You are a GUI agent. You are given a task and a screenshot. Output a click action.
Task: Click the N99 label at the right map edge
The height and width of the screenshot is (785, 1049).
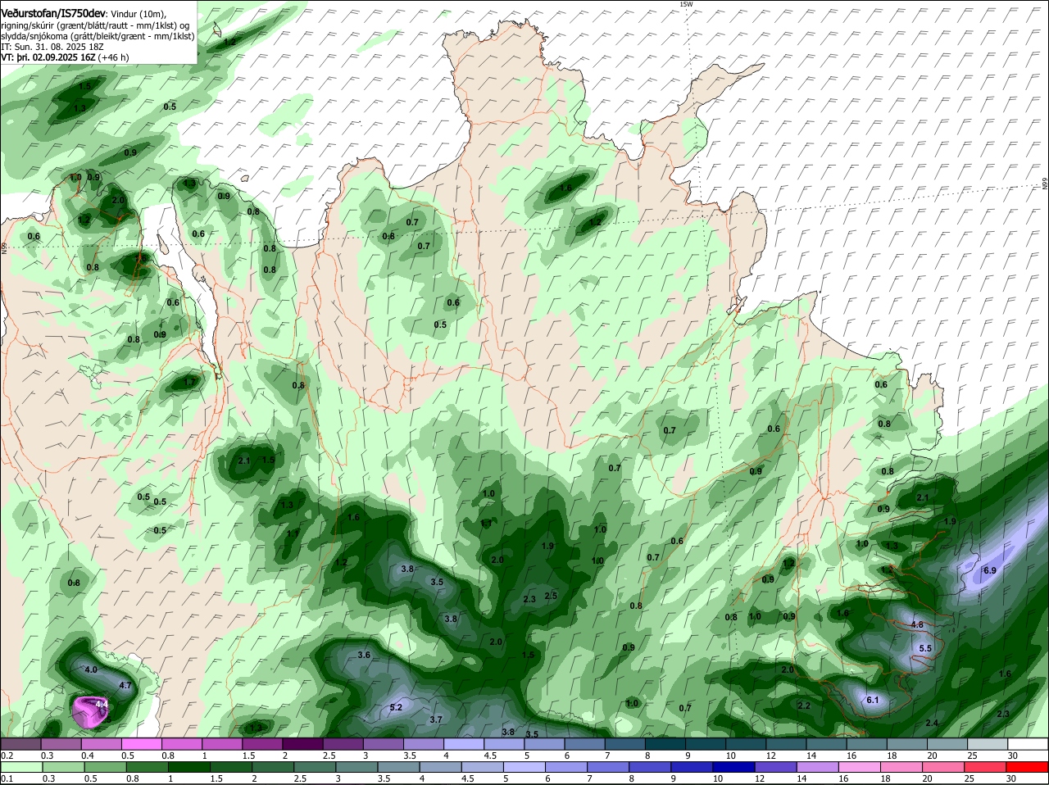[x=1045, y=184]
